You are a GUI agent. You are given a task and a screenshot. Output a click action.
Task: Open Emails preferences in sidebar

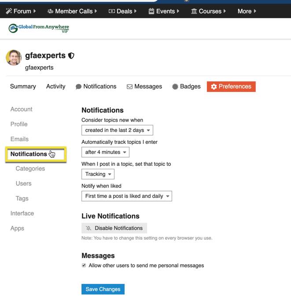point(19,139)
